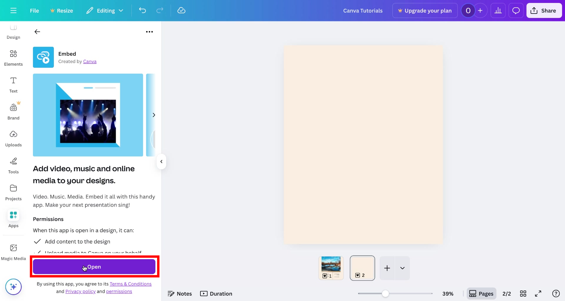The height and width of the screenshot is (301, 565).
Task: Open Magic Media from the sidebar
Action: [x=13, y=252]
